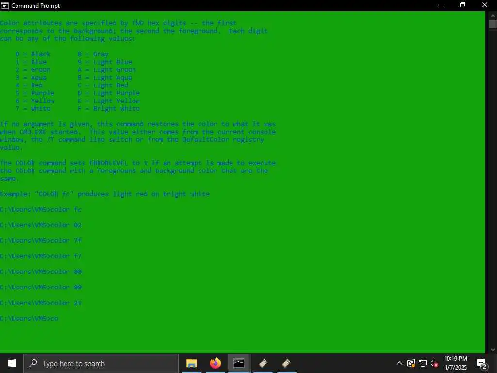Viewport: 497px width, 373px height.
Task: Click the A = Light Green entry
Action: coord(107,69)
